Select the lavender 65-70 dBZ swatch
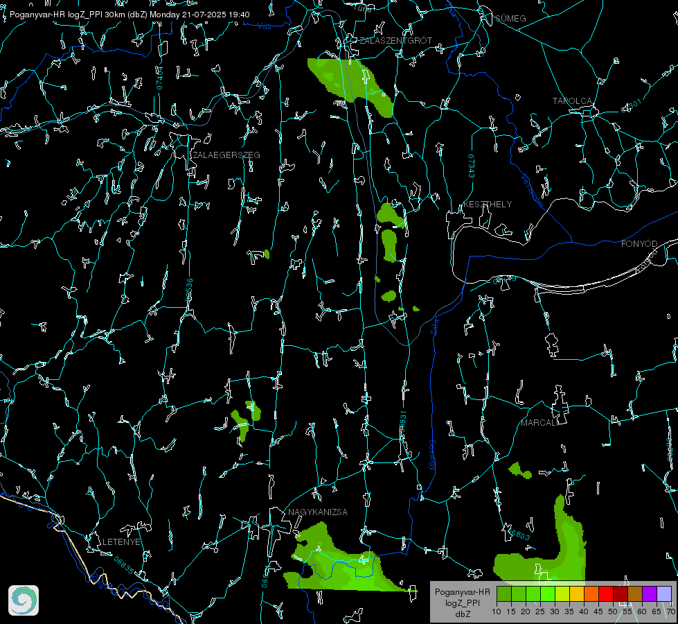This screenshot has width=678, height=624. (663, 593)
